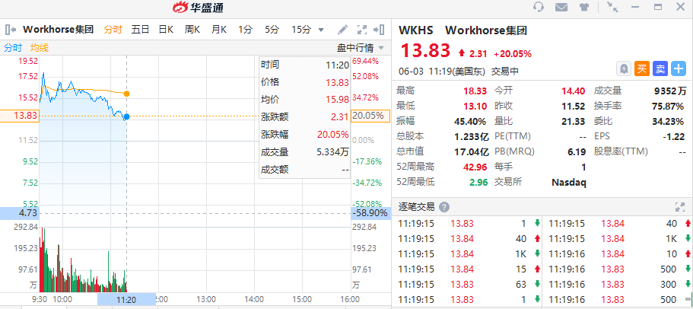Switch to 周K chart tab
The height and width of the screenshot is (309, 693).
point(192,30)
